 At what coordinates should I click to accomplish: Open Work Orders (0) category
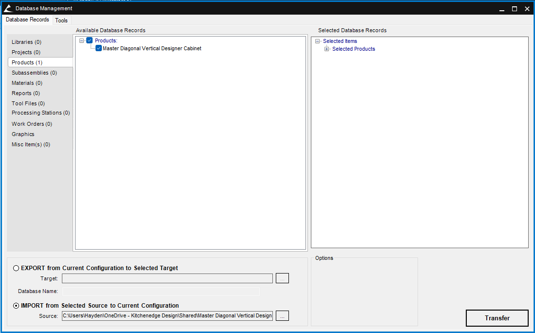[x=32, y=124]
